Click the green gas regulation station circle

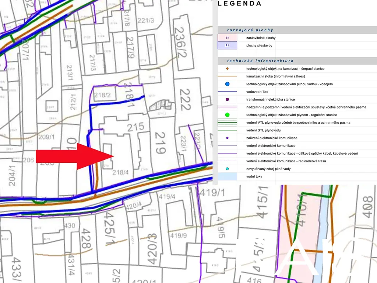click(x=227, y=115)
